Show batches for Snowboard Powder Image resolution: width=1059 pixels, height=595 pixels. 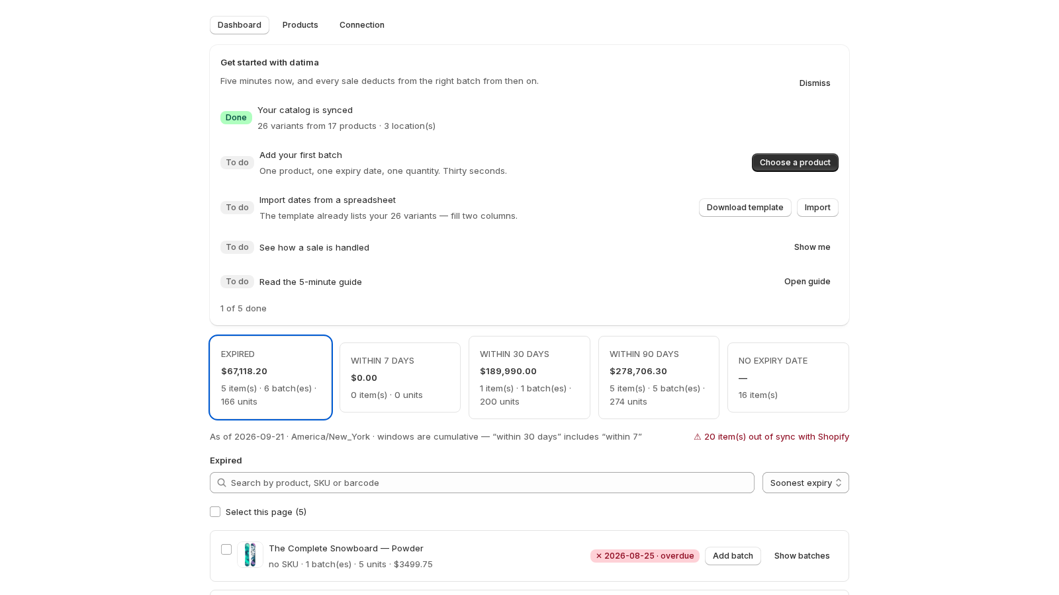tap(802, 556)
